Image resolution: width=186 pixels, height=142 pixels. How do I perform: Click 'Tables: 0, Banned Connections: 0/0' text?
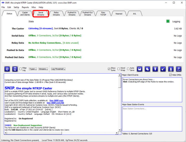tap(137, 134)
